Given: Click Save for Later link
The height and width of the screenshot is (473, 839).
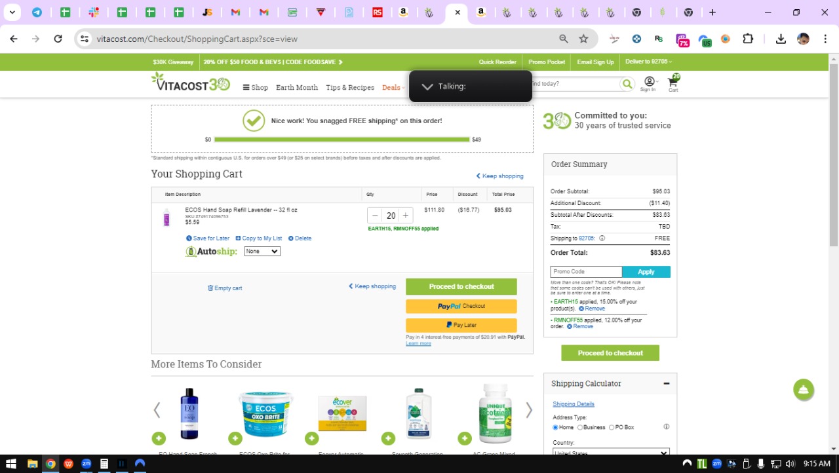Looking at the screenshot, I should point(208,238).
